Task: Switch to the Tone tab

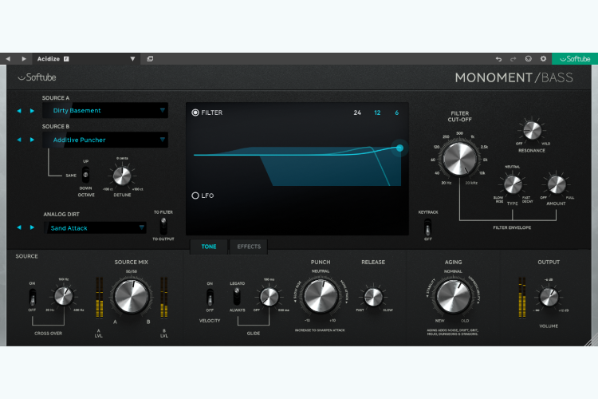Action: (x=209, y=247)
